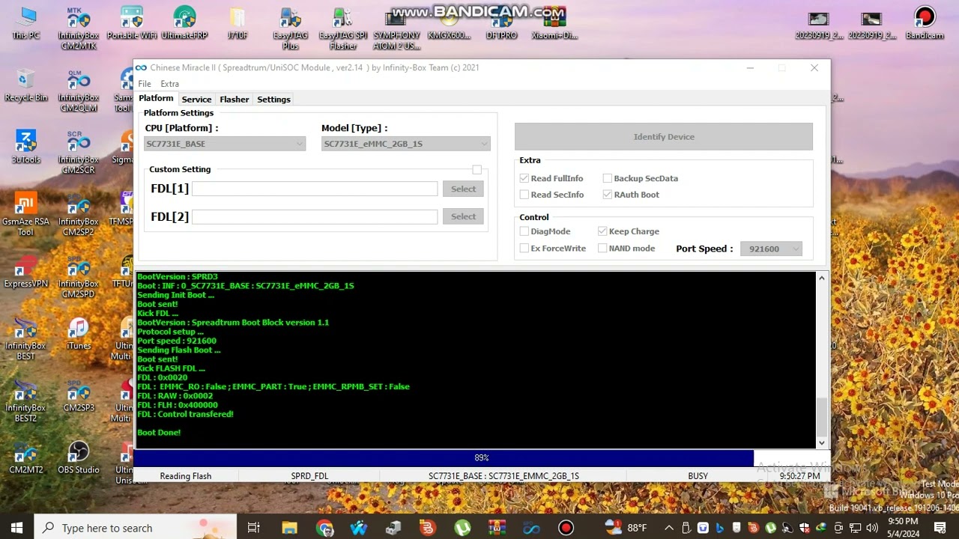Screen dimensions: 959x539
Task: Open the CPU Platform dropdown
Action: [225, 144]
